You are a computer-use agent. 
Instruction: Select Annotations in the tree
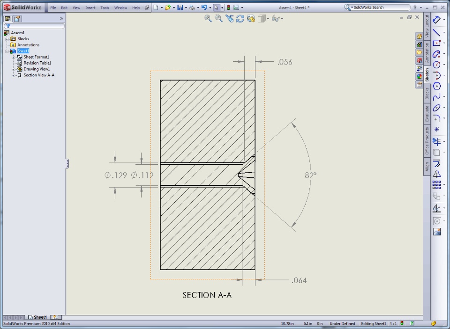pos(28,45)
